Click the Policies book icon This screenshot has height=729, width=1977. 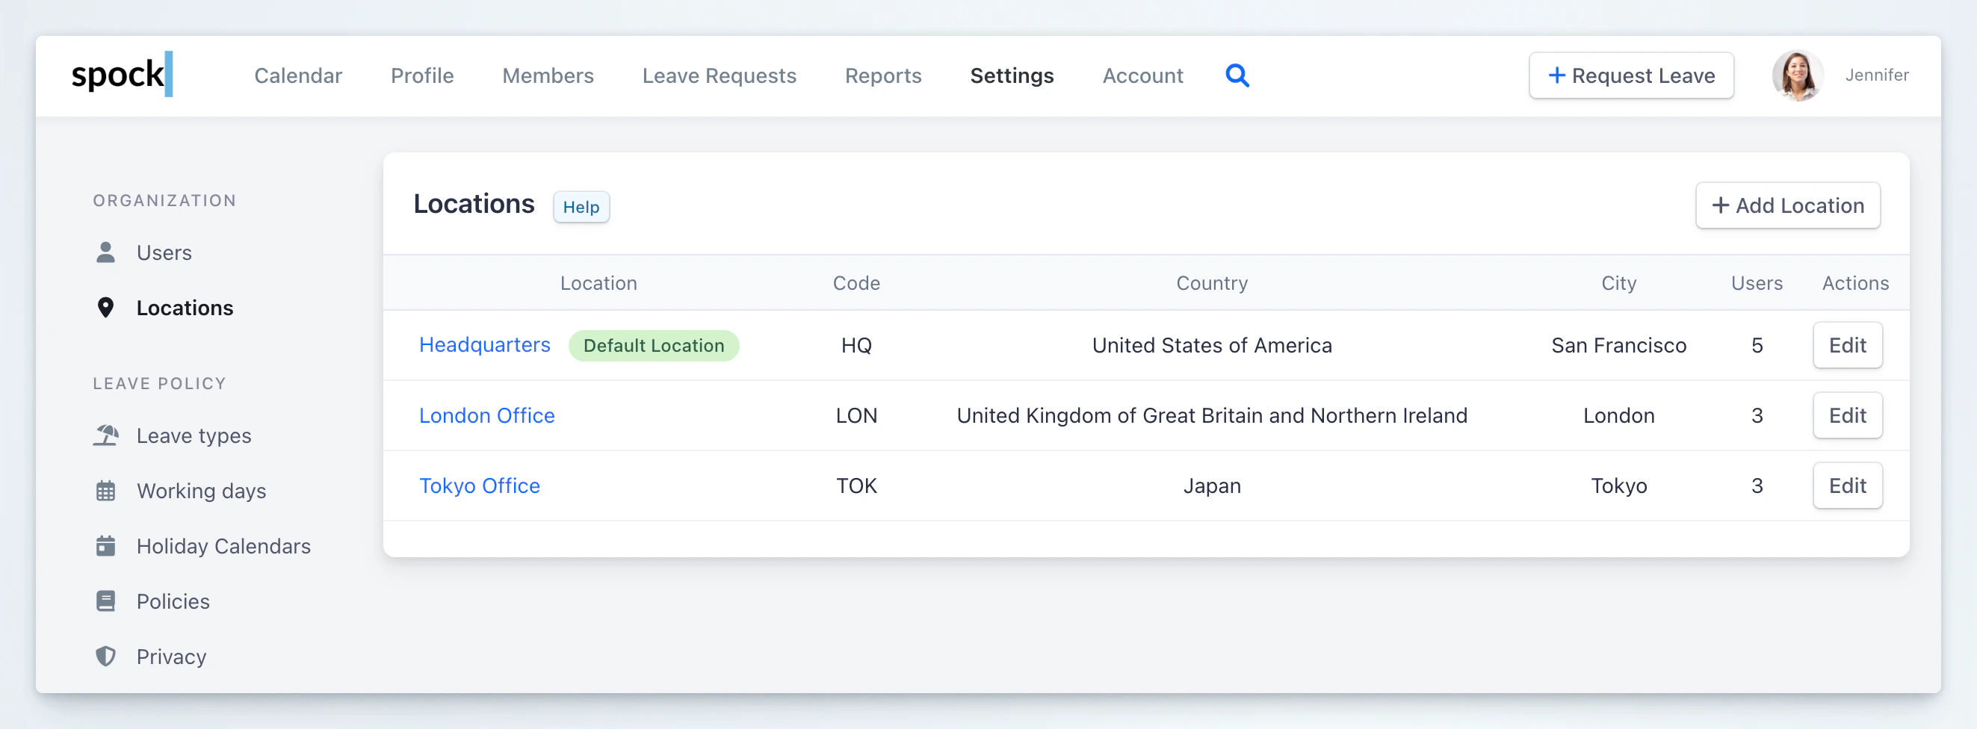point(106,601)
